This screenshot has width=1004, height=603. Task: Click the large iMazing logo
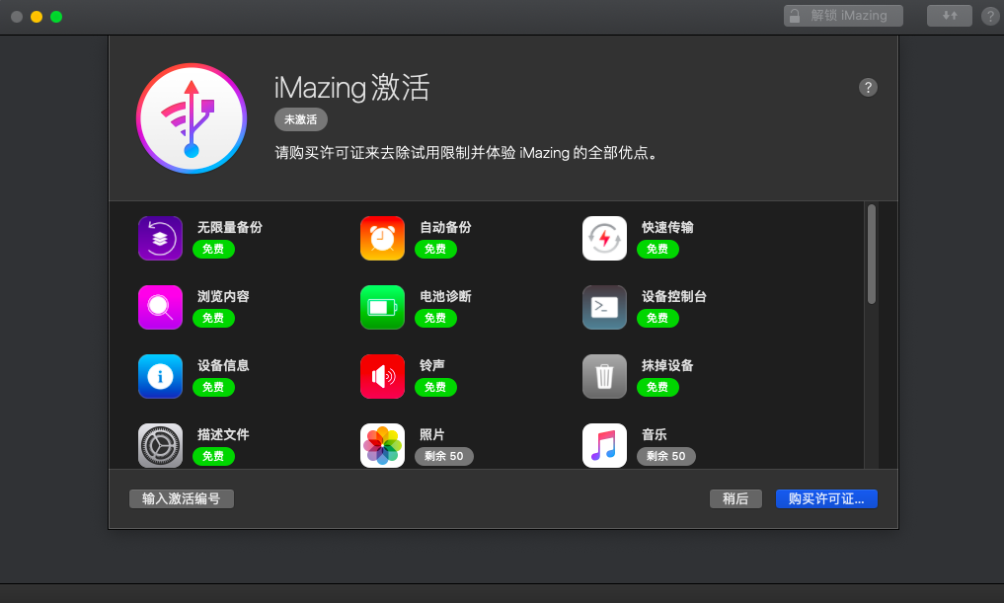tap(192, 118)
